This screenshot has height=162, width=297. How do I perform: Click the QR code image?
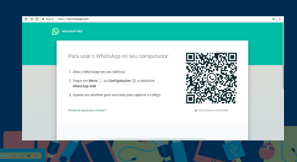click(x=211, y=78)
